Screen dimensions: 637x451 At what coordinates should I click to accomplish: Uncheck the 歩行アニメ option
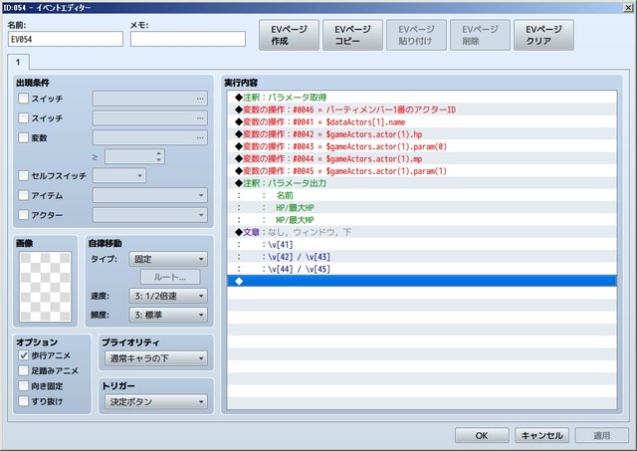pos(24,355)
